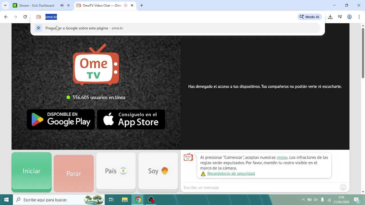Screen dimensions: 365x205
Task: Start chatting with Iniciar button
Action: coord(31,171)
